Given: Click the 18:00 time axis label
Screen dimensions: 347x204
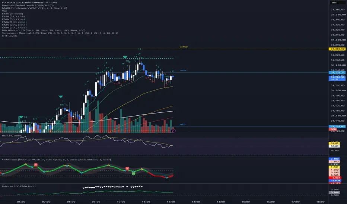Looking at the screenshot, I should 321,202.
